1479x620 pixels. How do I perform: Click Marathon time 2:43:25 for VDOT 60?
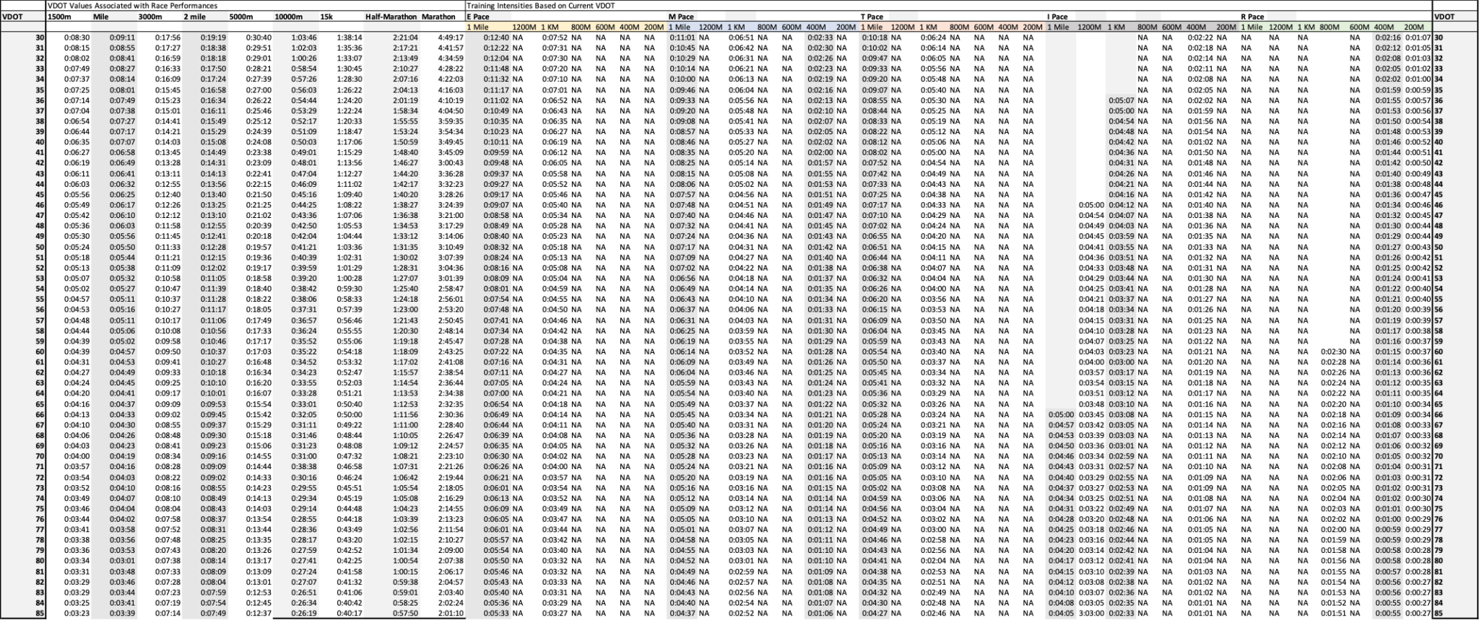[451, 352]
